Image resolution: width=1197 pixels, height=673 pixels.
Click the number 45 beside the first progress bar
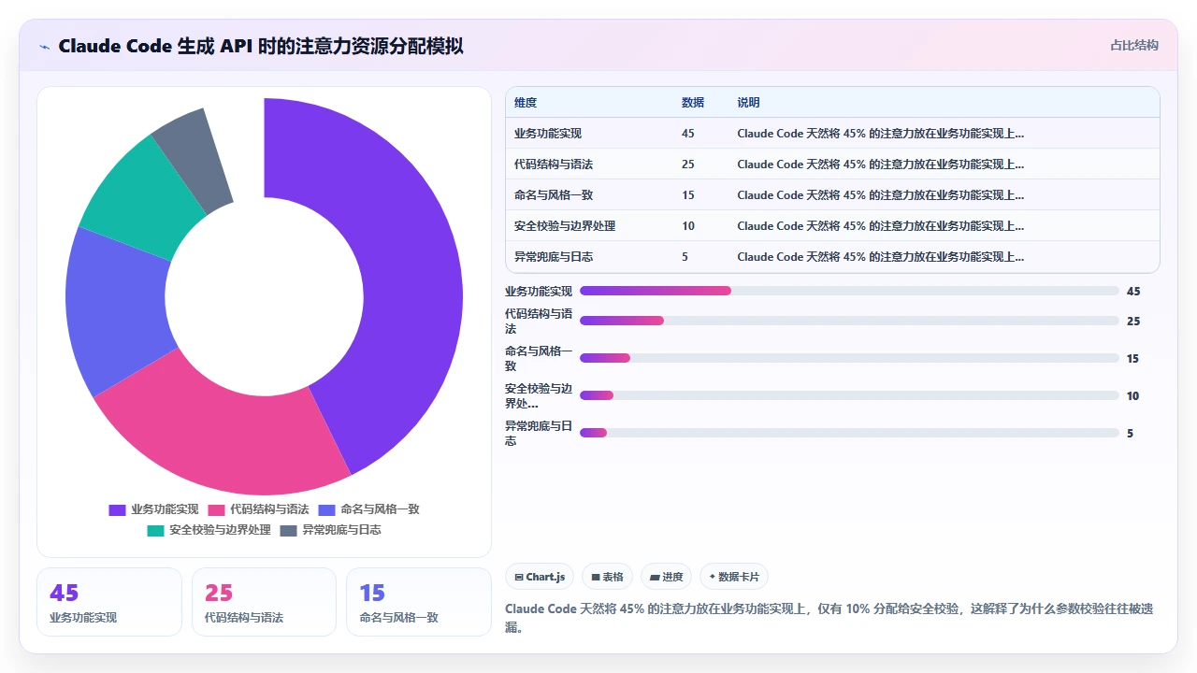coord(1133,292)
